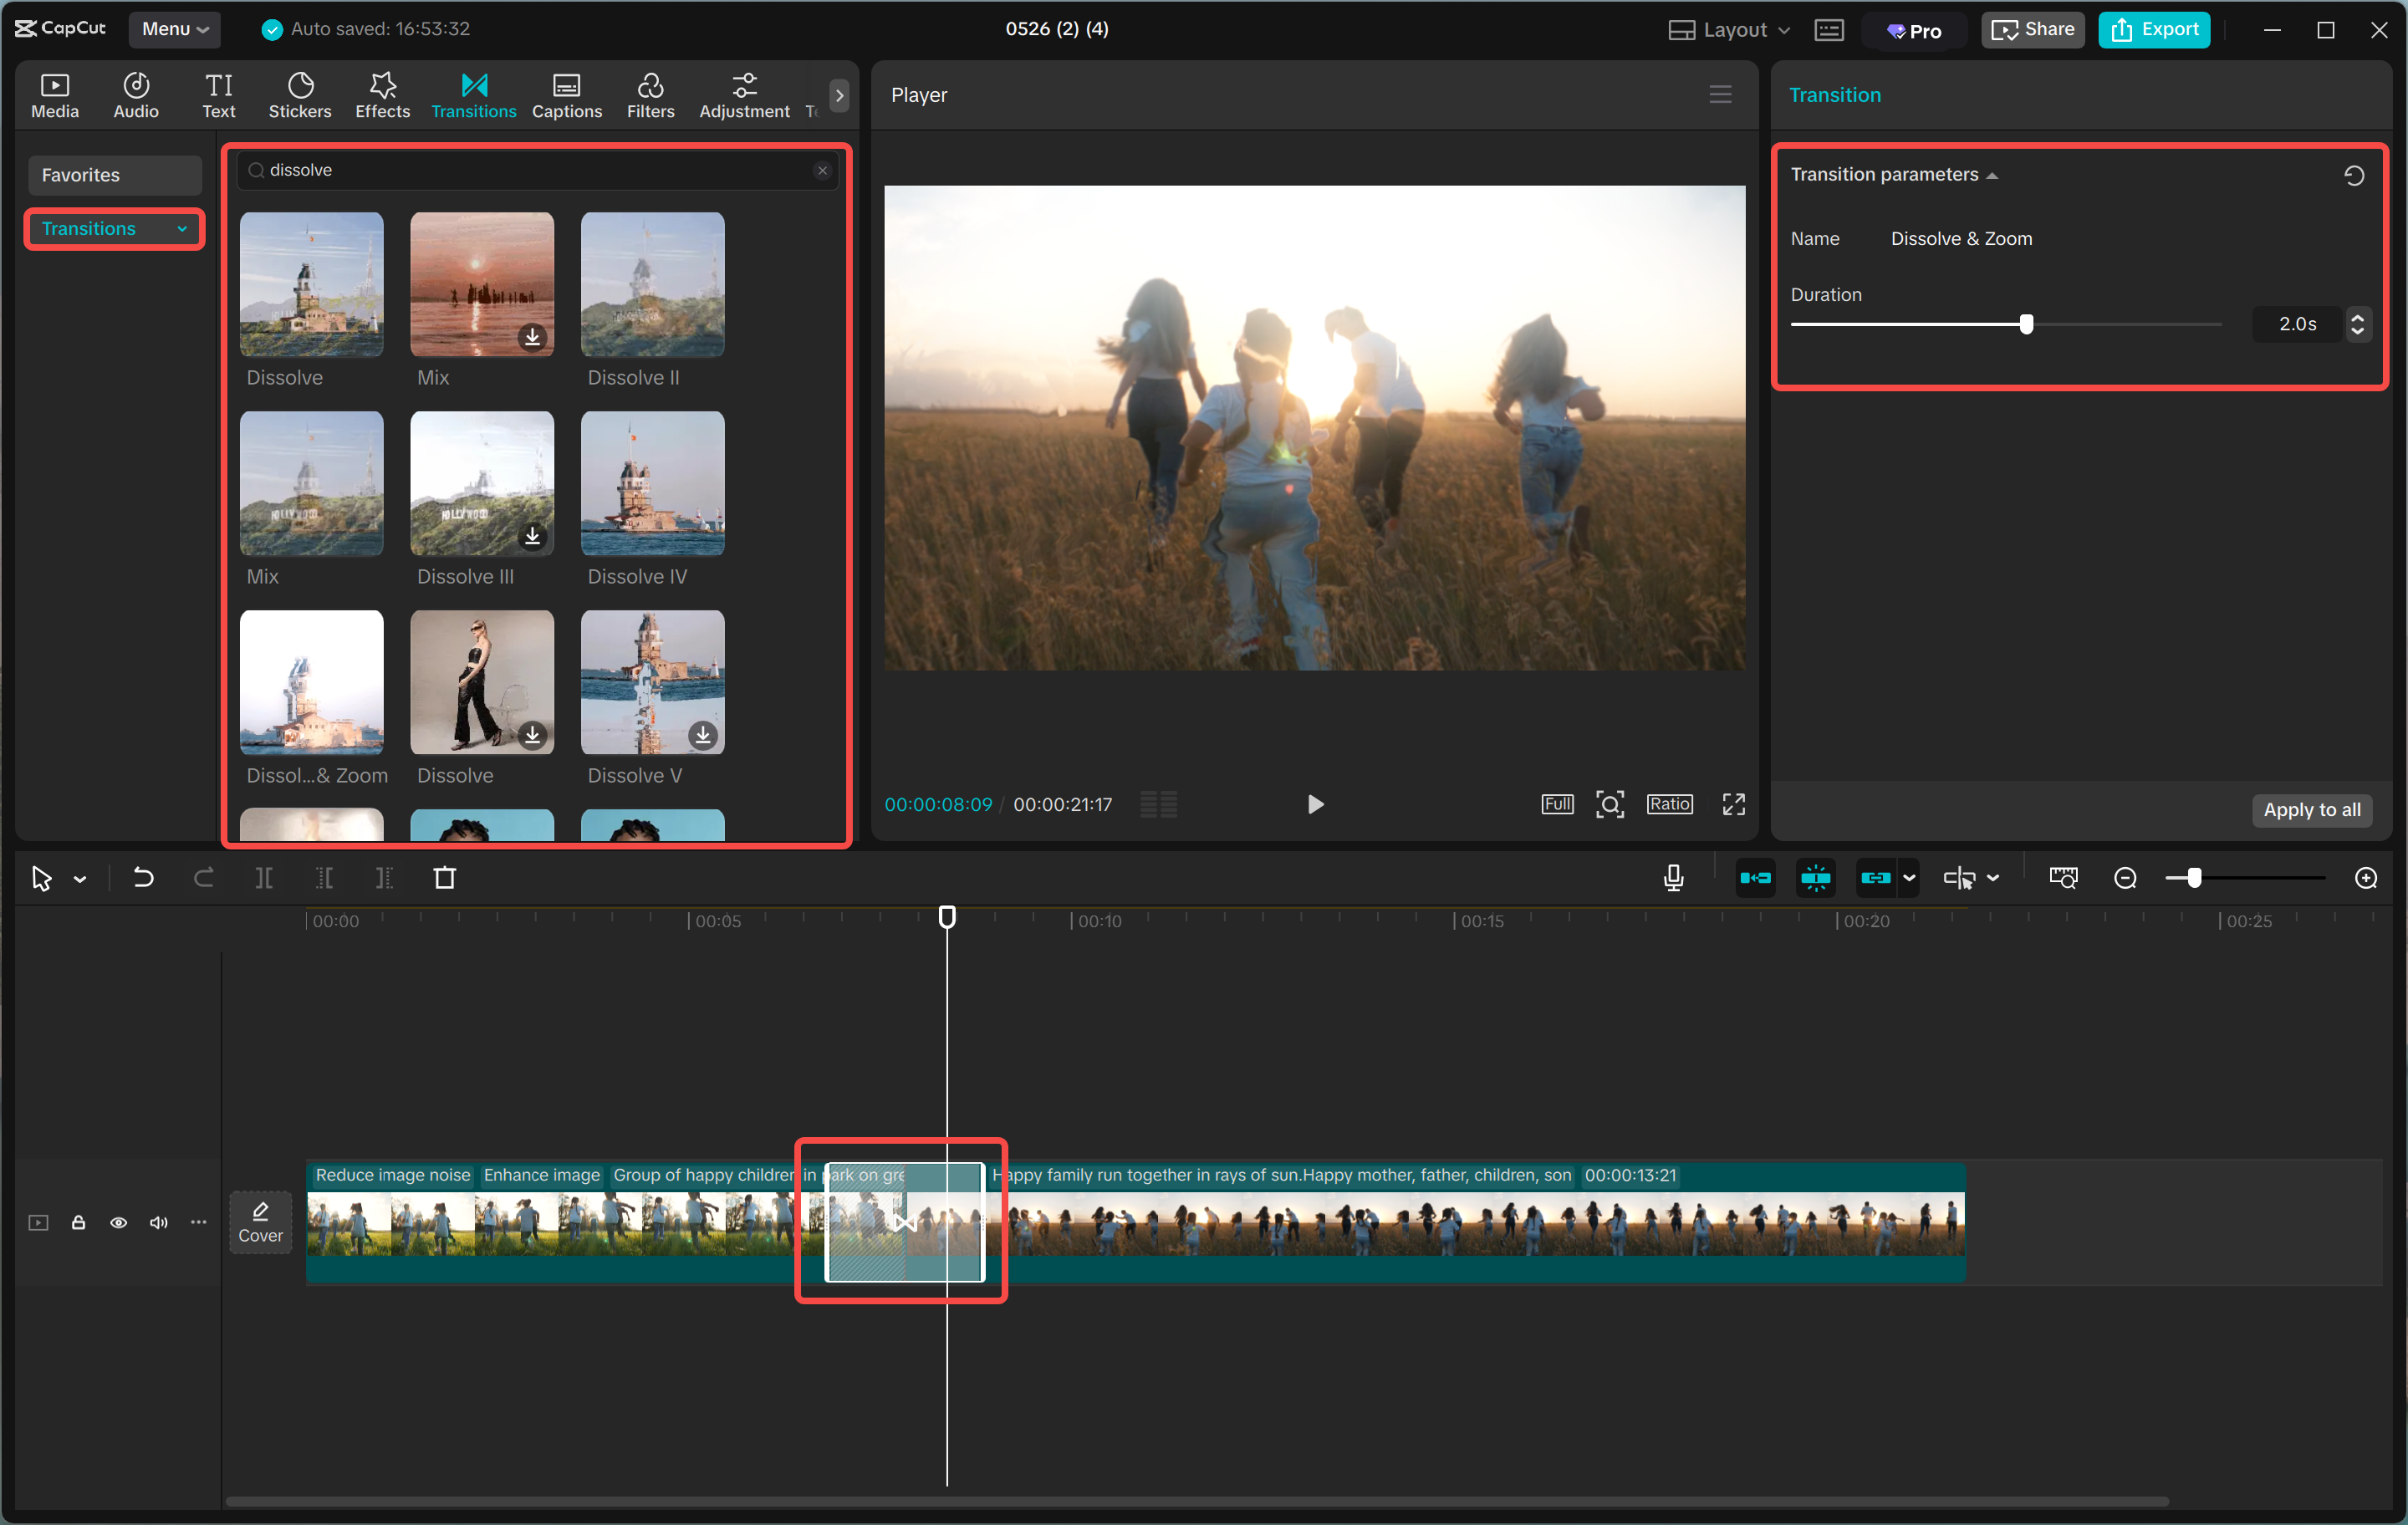Open the Layout menu
Screen dimensions: 2408x1525
pos(1728,29)
